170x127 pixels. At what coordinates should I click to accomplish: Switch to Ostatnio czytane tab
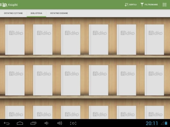tap(13, 13)
